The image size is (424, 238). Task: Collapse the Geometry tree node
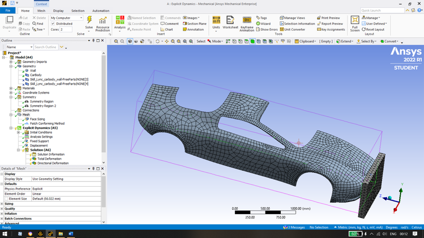[11, 66]
